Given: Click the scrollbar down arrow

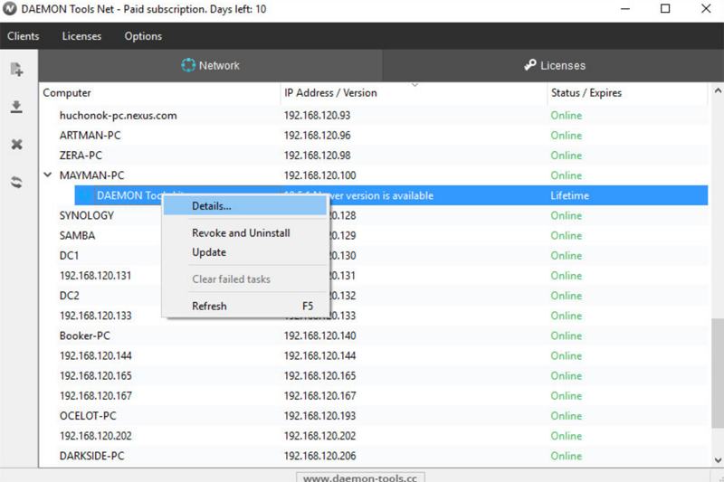Looking at the screenshot, I should tap(718, 460).
